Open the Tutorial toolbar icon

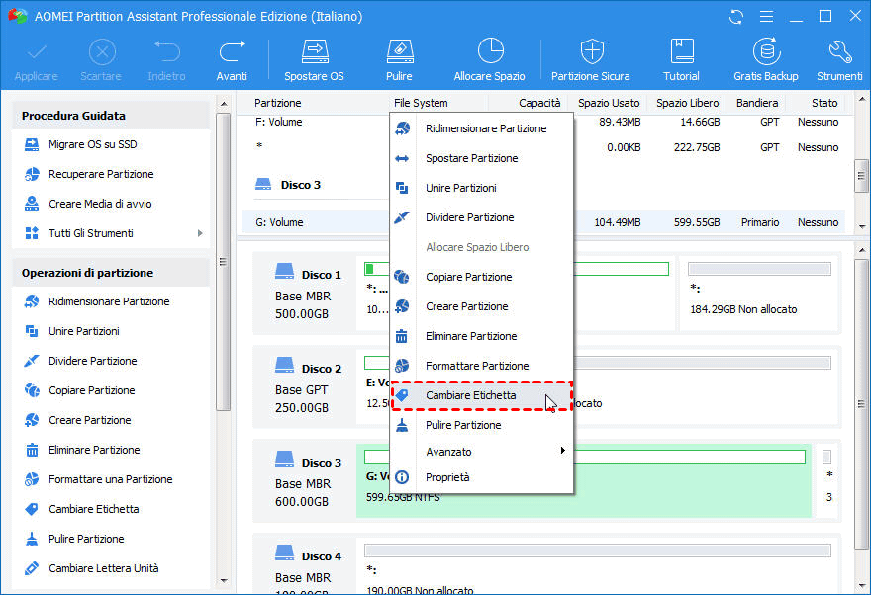tap(681, 60)
